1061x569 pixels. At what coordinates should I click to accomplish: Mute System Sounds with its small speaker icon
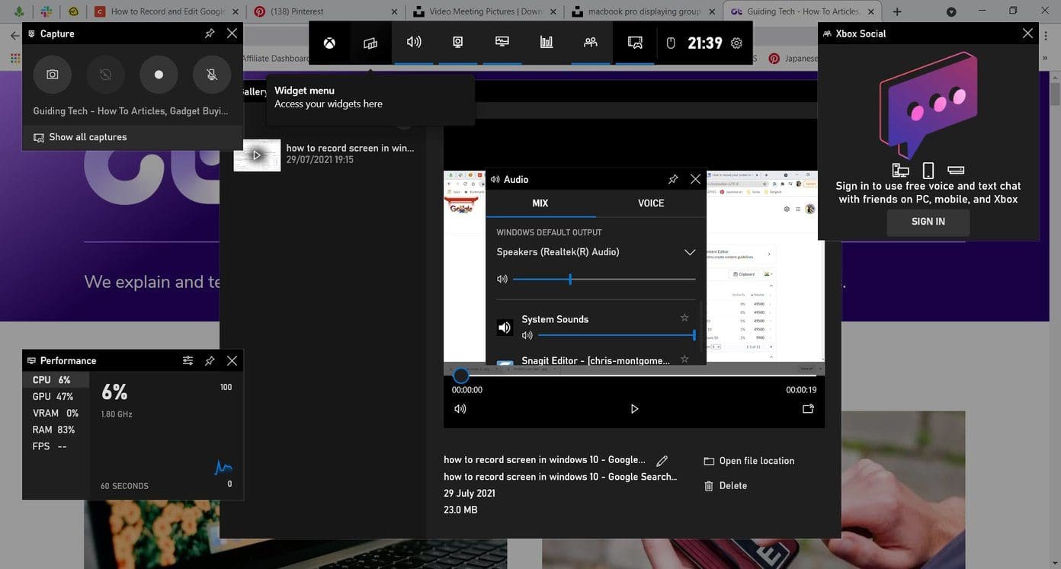click(x=527, y=335)
